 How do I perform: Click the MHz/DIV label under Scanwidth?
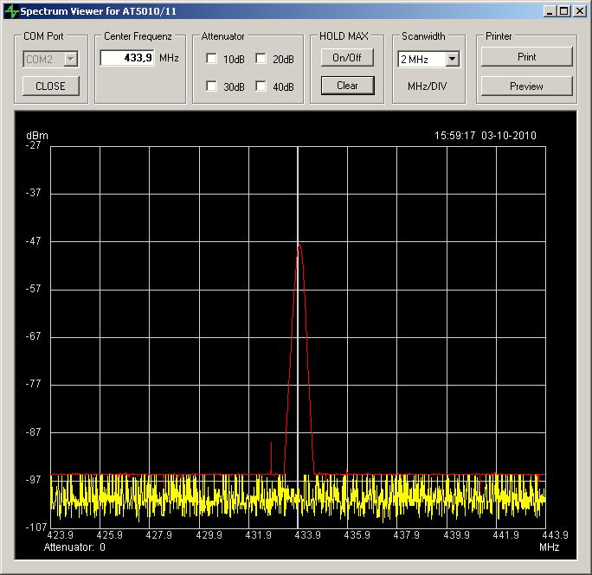click(427, 86)
